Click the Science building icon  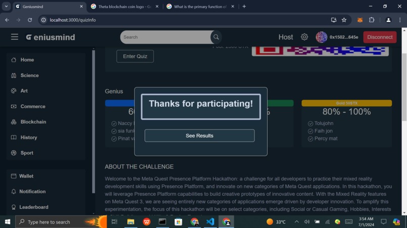(x=14, y=75)
